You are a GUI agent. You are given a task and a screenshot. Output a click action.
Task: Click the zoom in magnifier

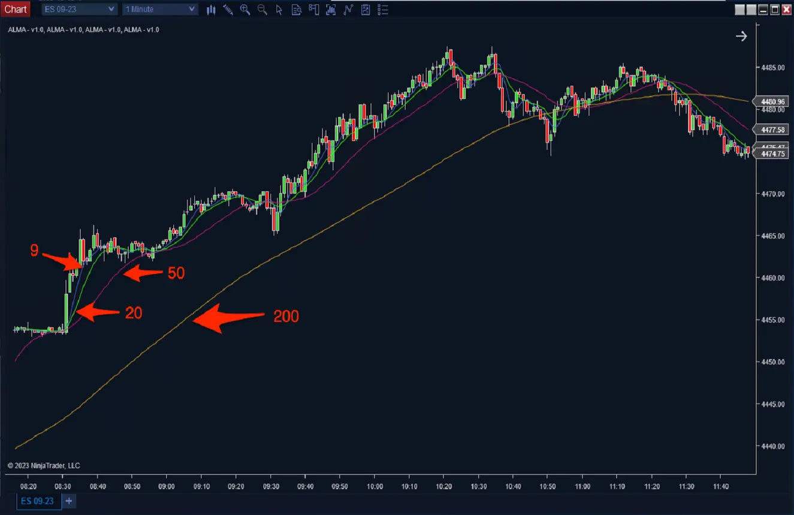[244, 10]
